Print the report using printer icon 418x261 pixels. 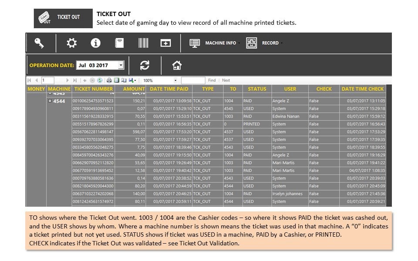(x=109, y=80)
